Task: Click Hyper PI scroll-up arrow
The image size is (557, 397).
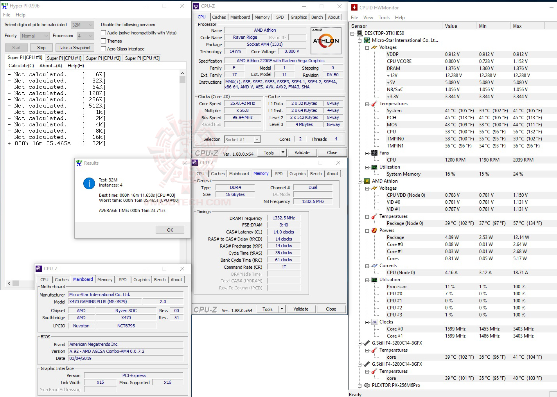Action: click(x=182, y=73)
